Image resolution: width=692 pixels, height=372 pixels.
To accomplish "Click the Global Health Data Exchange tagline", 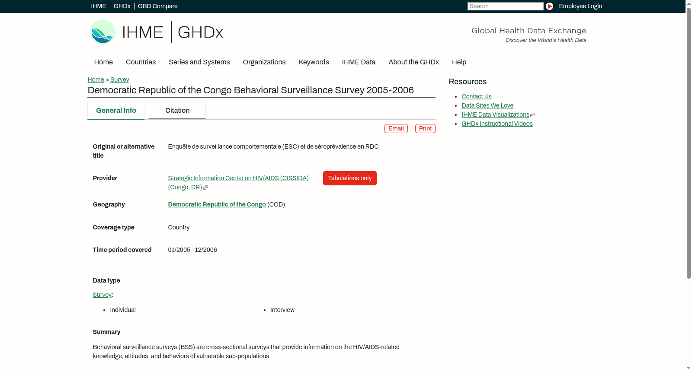I will [529, 35].
